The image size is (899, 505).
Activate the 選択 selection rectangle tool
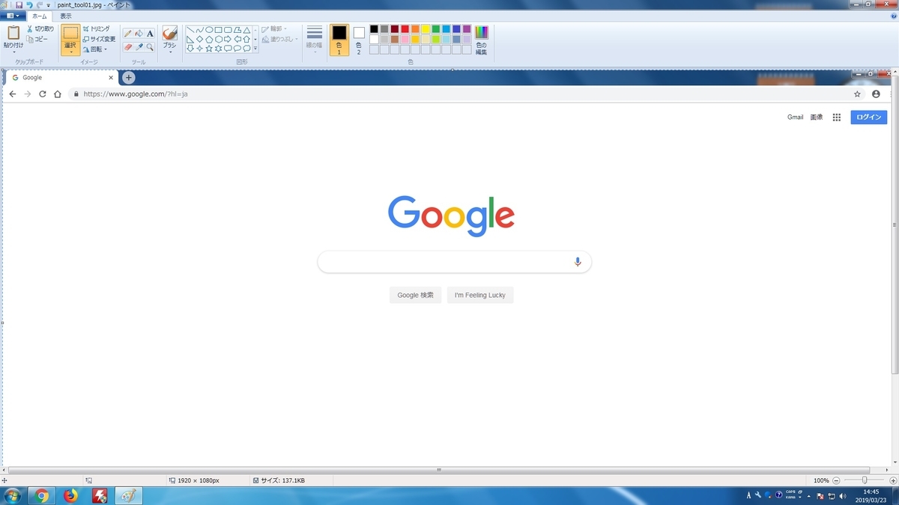coord(70,33)
